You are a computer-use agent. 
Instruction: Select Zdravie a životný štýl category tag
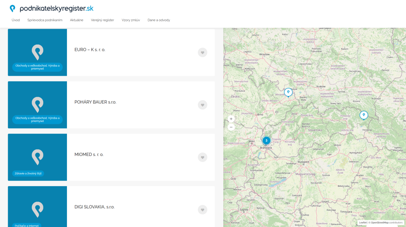pos(28,174)
